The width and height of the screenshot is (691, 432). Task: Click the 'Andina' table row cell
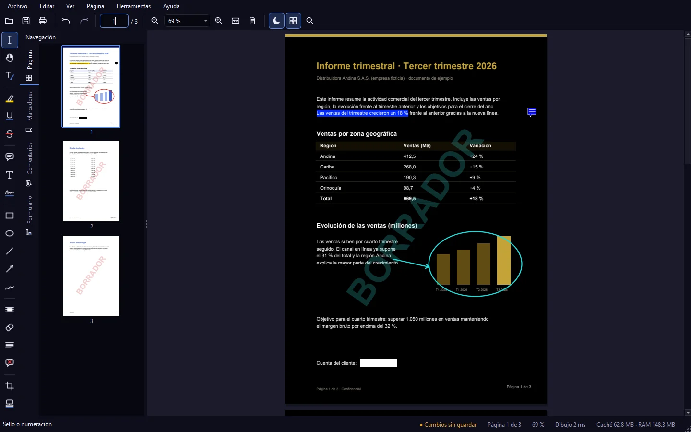328,156
